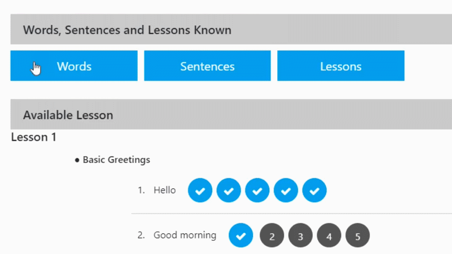The height and width of the screenshot is (254, 452).
Task: Open the Words known button
Action: tap(74, 66)
